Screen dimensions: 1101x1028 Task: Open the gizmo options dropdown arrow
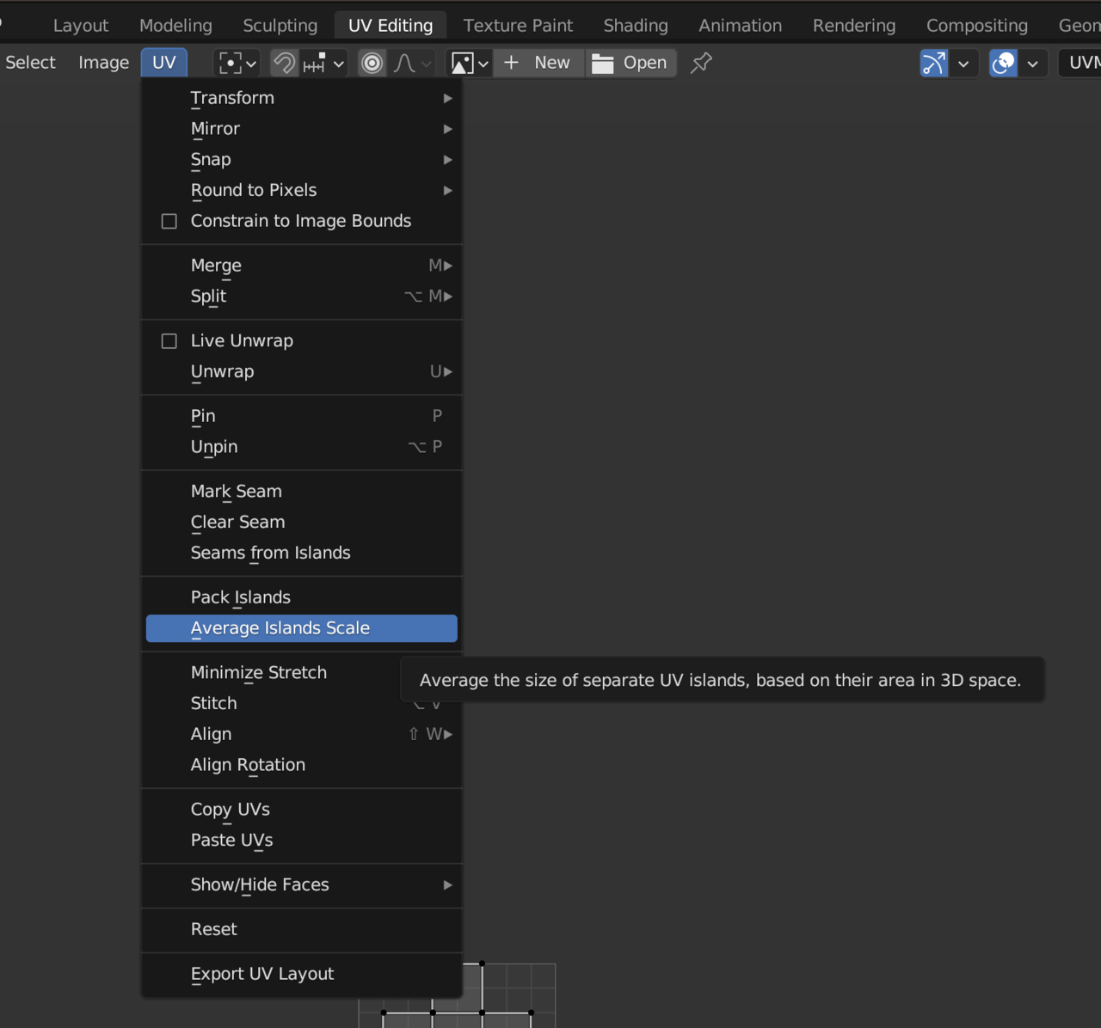point(963,63)
